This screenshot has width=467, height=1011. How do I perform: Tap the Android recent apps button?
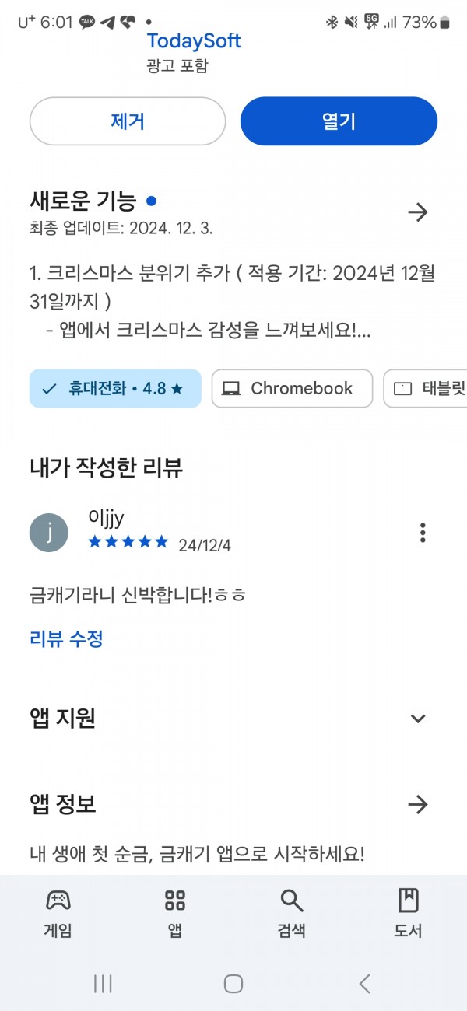tap(103, 984)
